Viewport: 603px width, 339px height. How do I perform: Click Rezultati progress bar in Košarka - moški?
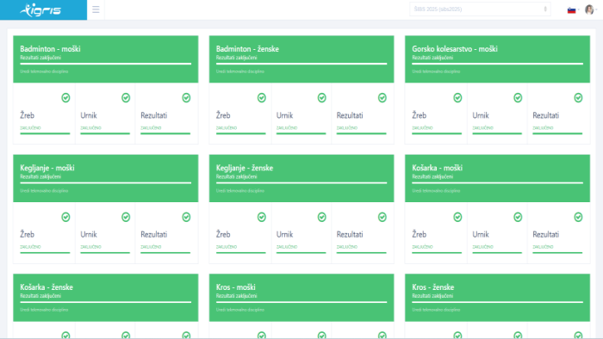point(557,252)
